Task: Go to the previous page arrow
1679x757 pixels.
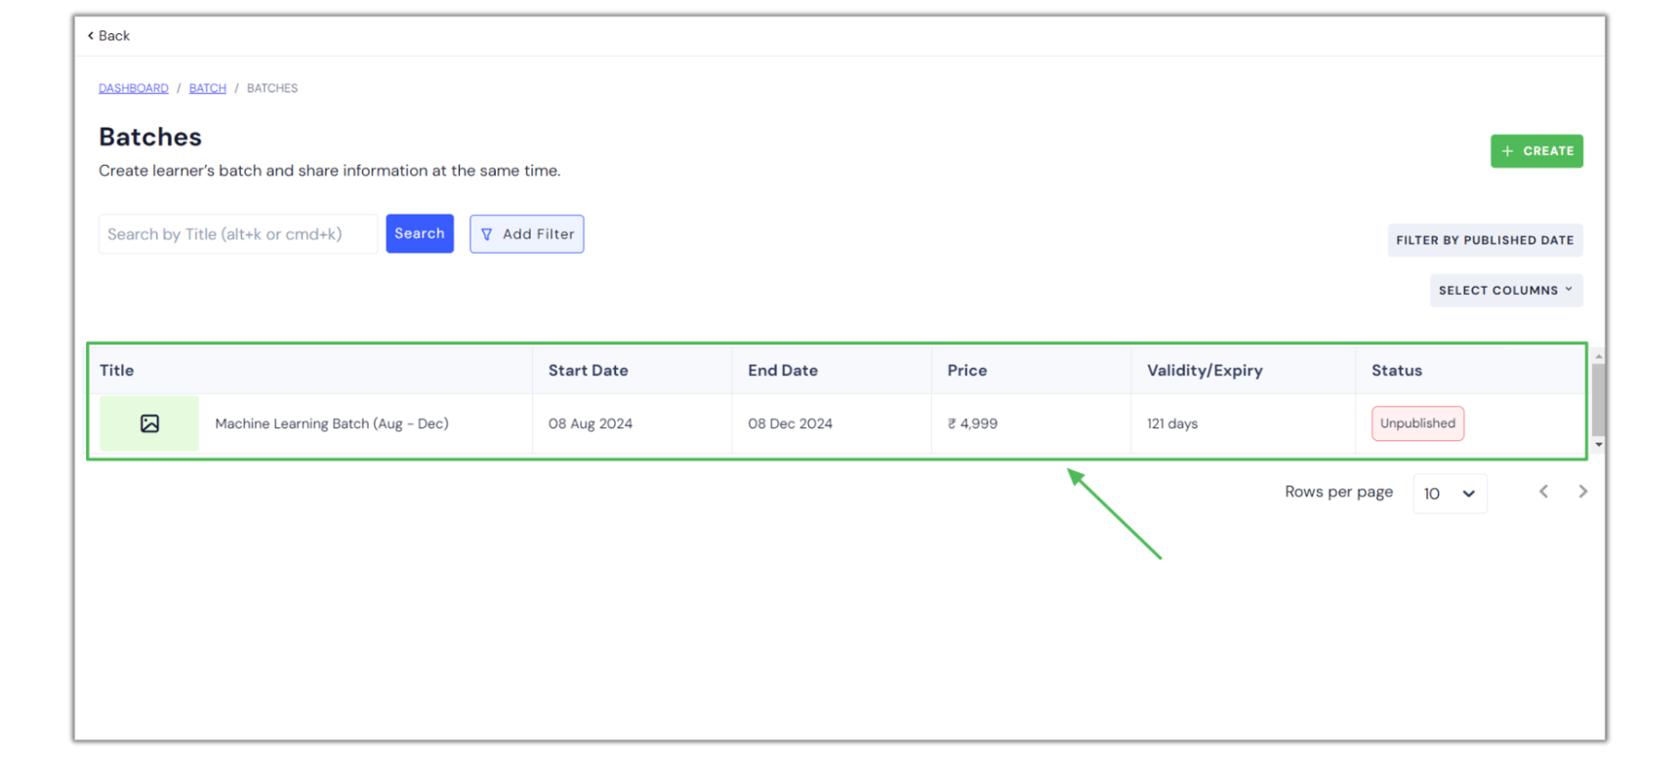Action: coord(1543,492)
